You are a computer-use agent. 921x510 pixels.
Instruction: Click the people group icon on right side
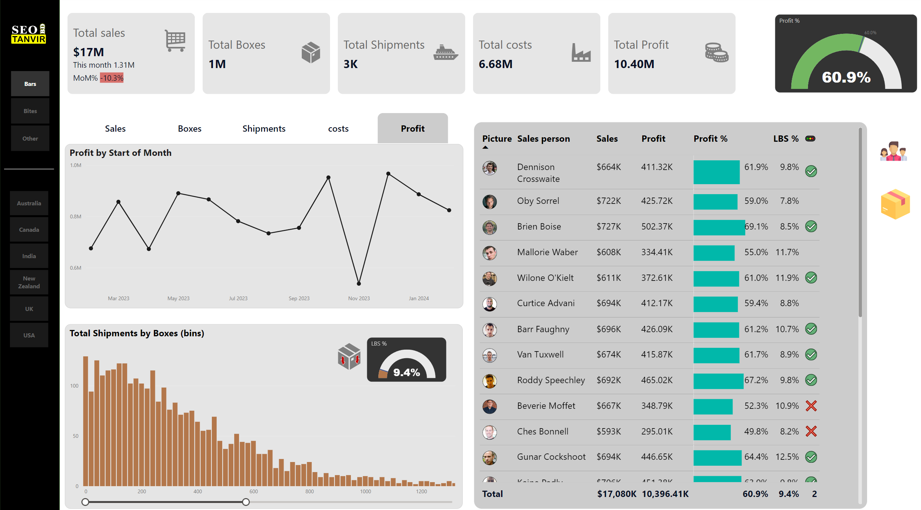click(893, 151)
